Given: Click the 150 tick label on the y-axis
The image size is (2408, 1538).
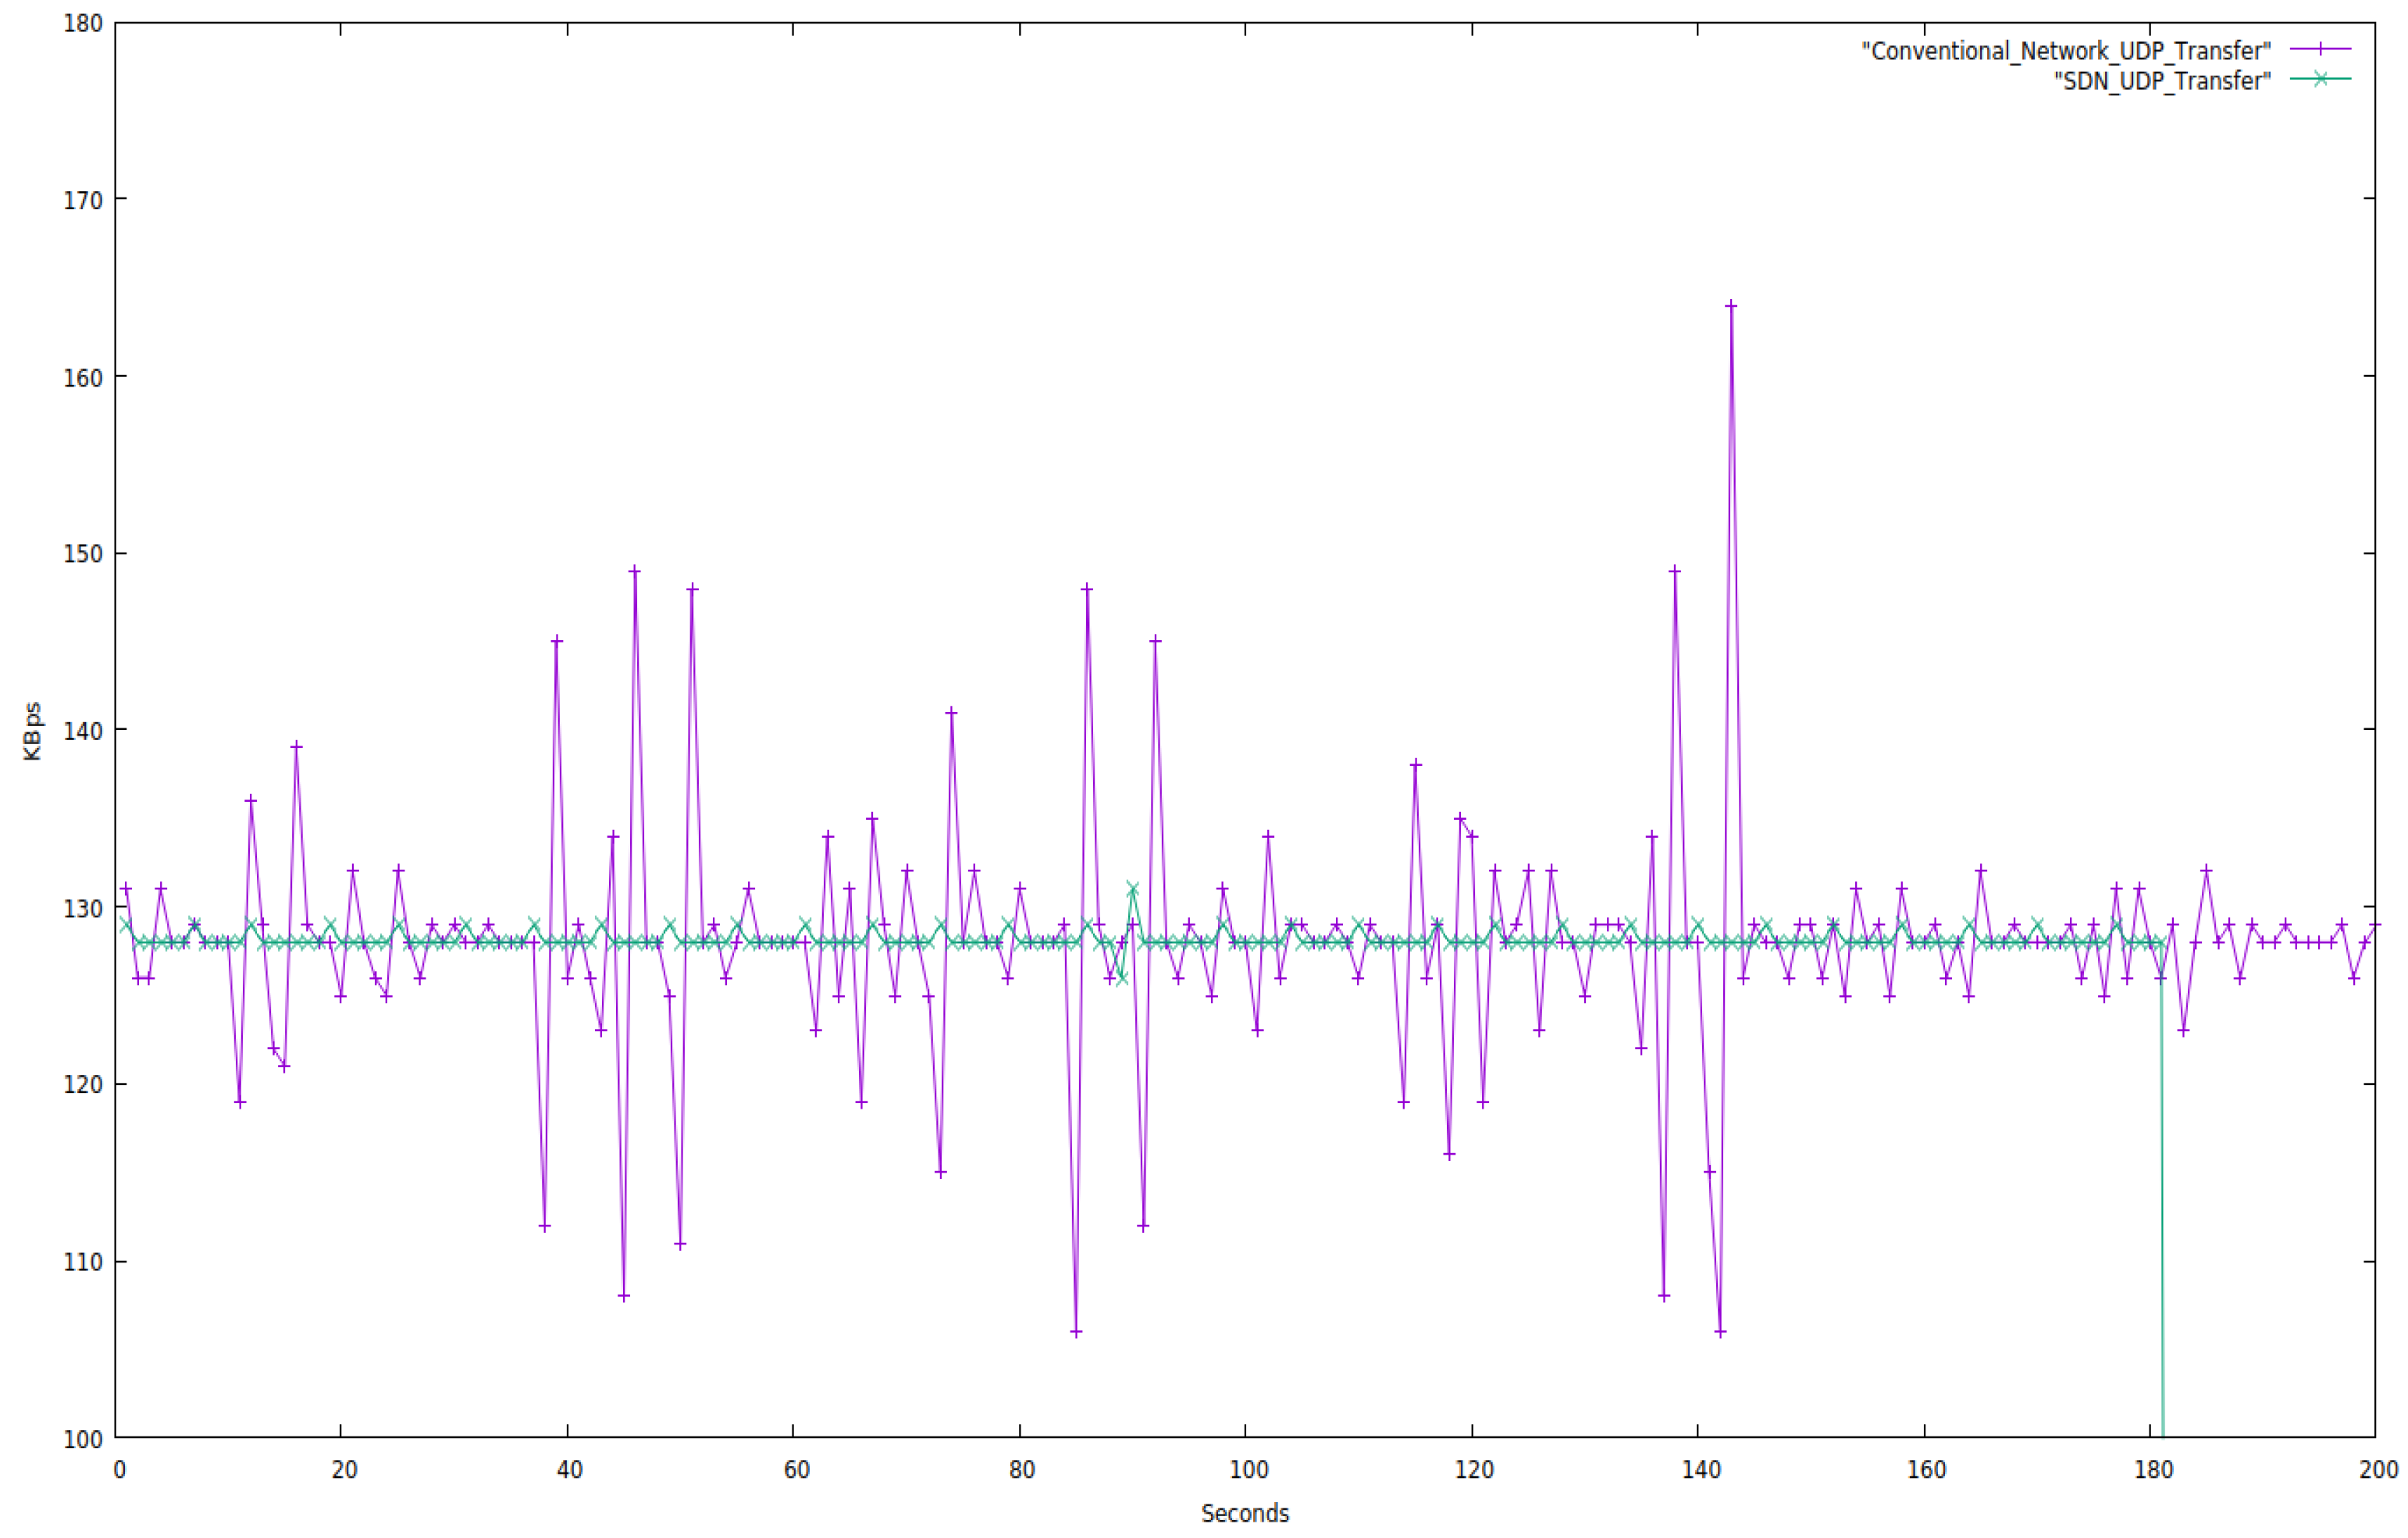Looking at the screenshot, I should 83,554.
